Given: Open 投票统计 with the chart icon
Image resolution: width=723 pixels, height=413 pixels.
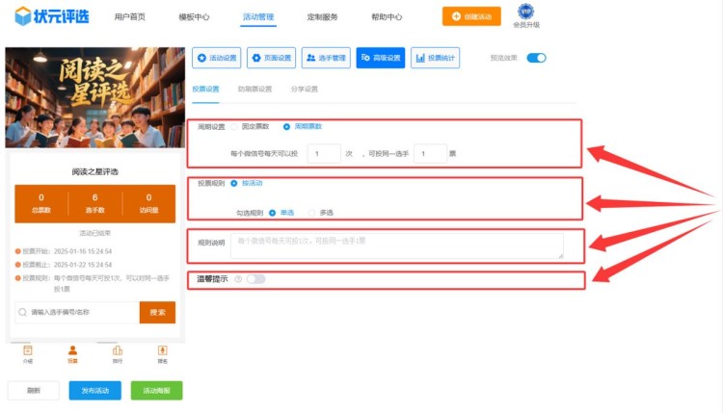Looking at the screenshot, I should pos(436,58).
